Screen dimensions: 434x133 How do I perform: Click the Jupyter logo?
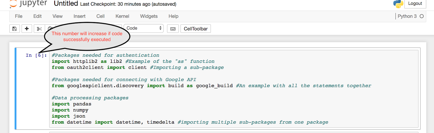[28, 4]
